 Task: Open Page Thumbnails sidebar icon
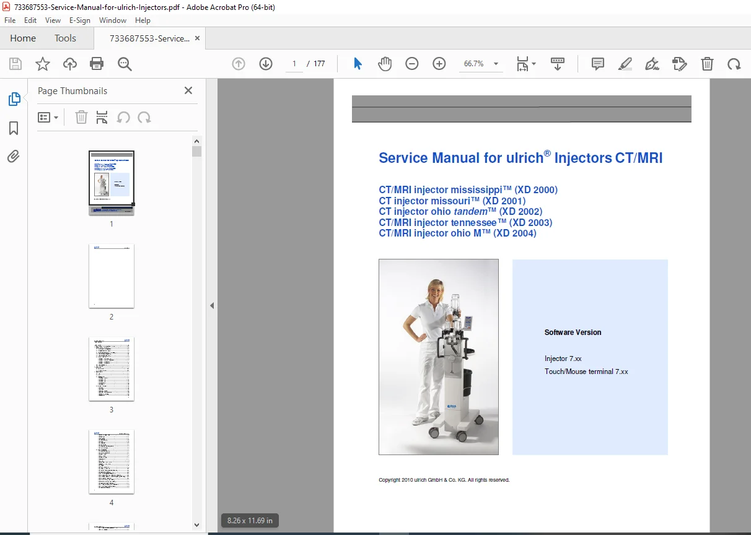point(14,99)
